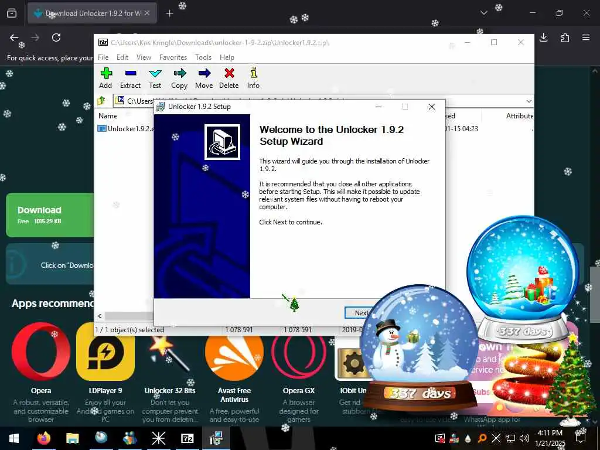This screenshot has height=450, width=600.
Task: Open the browser hamburger menu
Action: [x=586, y=37]
